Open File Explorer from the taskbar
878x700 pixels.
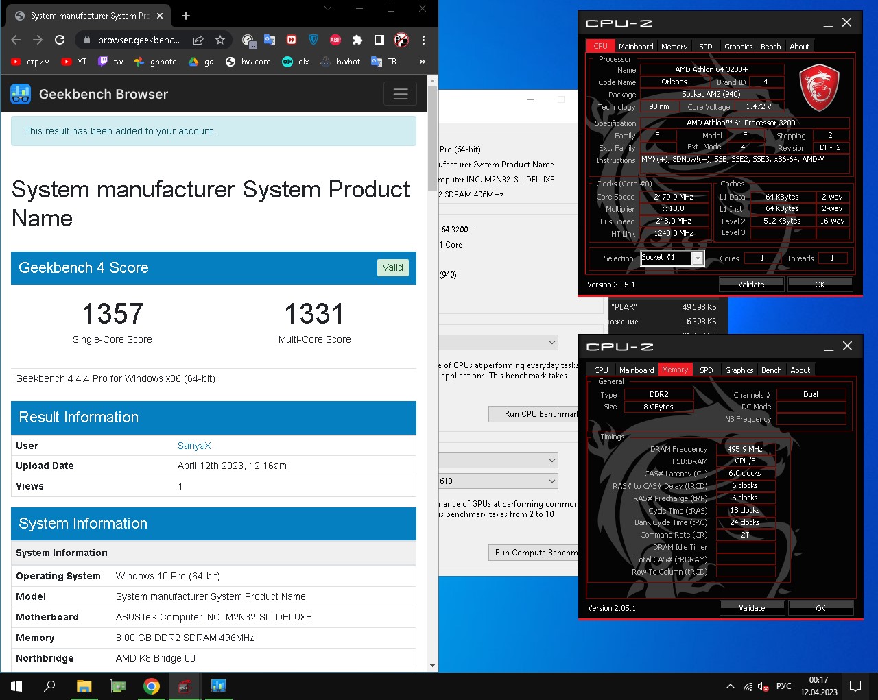[x=84, y=686]
